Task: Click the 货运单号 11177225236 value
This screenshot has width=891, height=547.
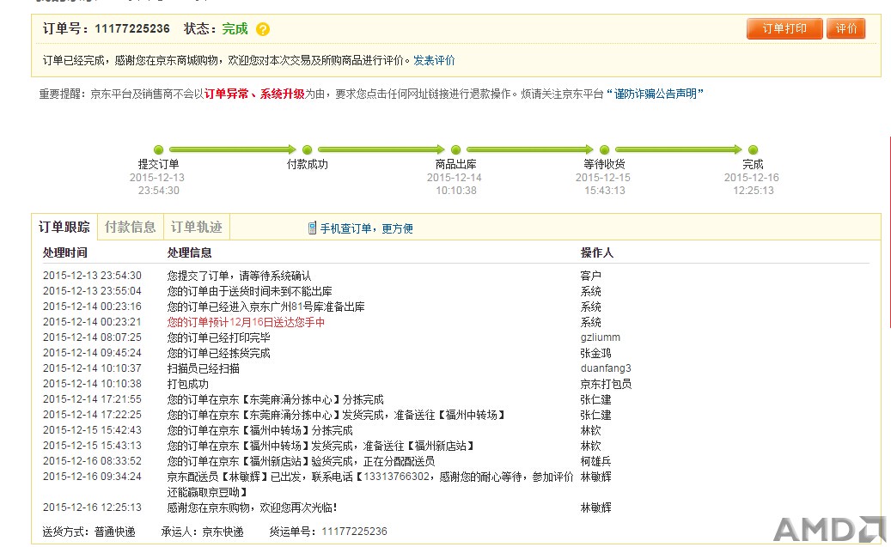Action: 354,532
